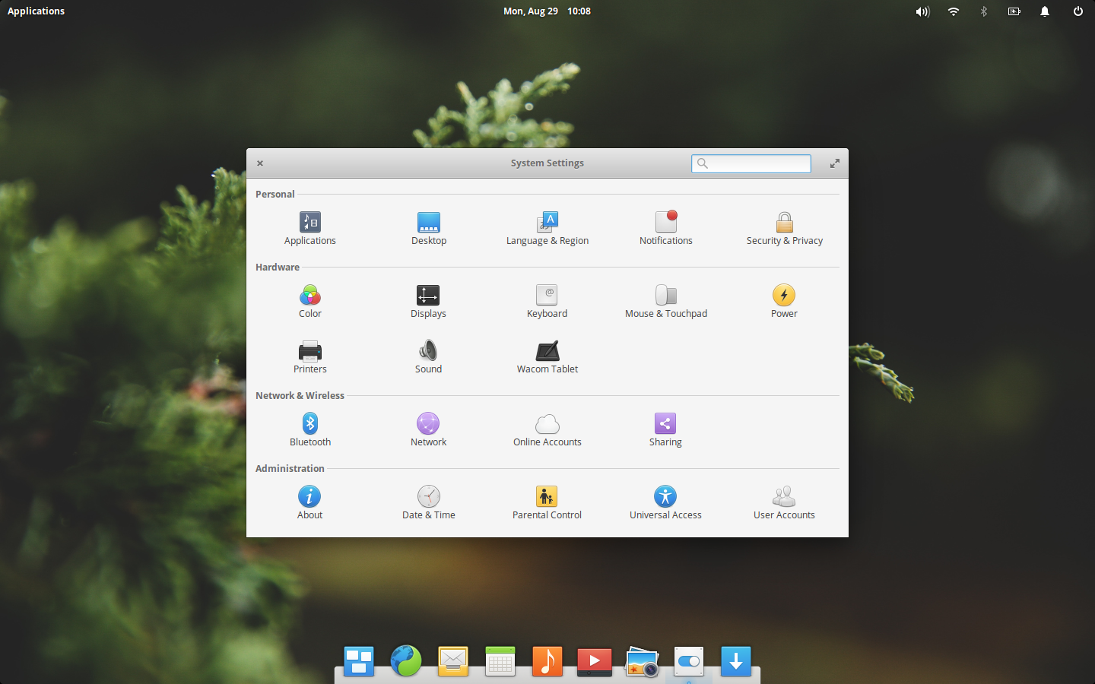Open the Power settings
1095x684 pixels.
tap(784, 302)
